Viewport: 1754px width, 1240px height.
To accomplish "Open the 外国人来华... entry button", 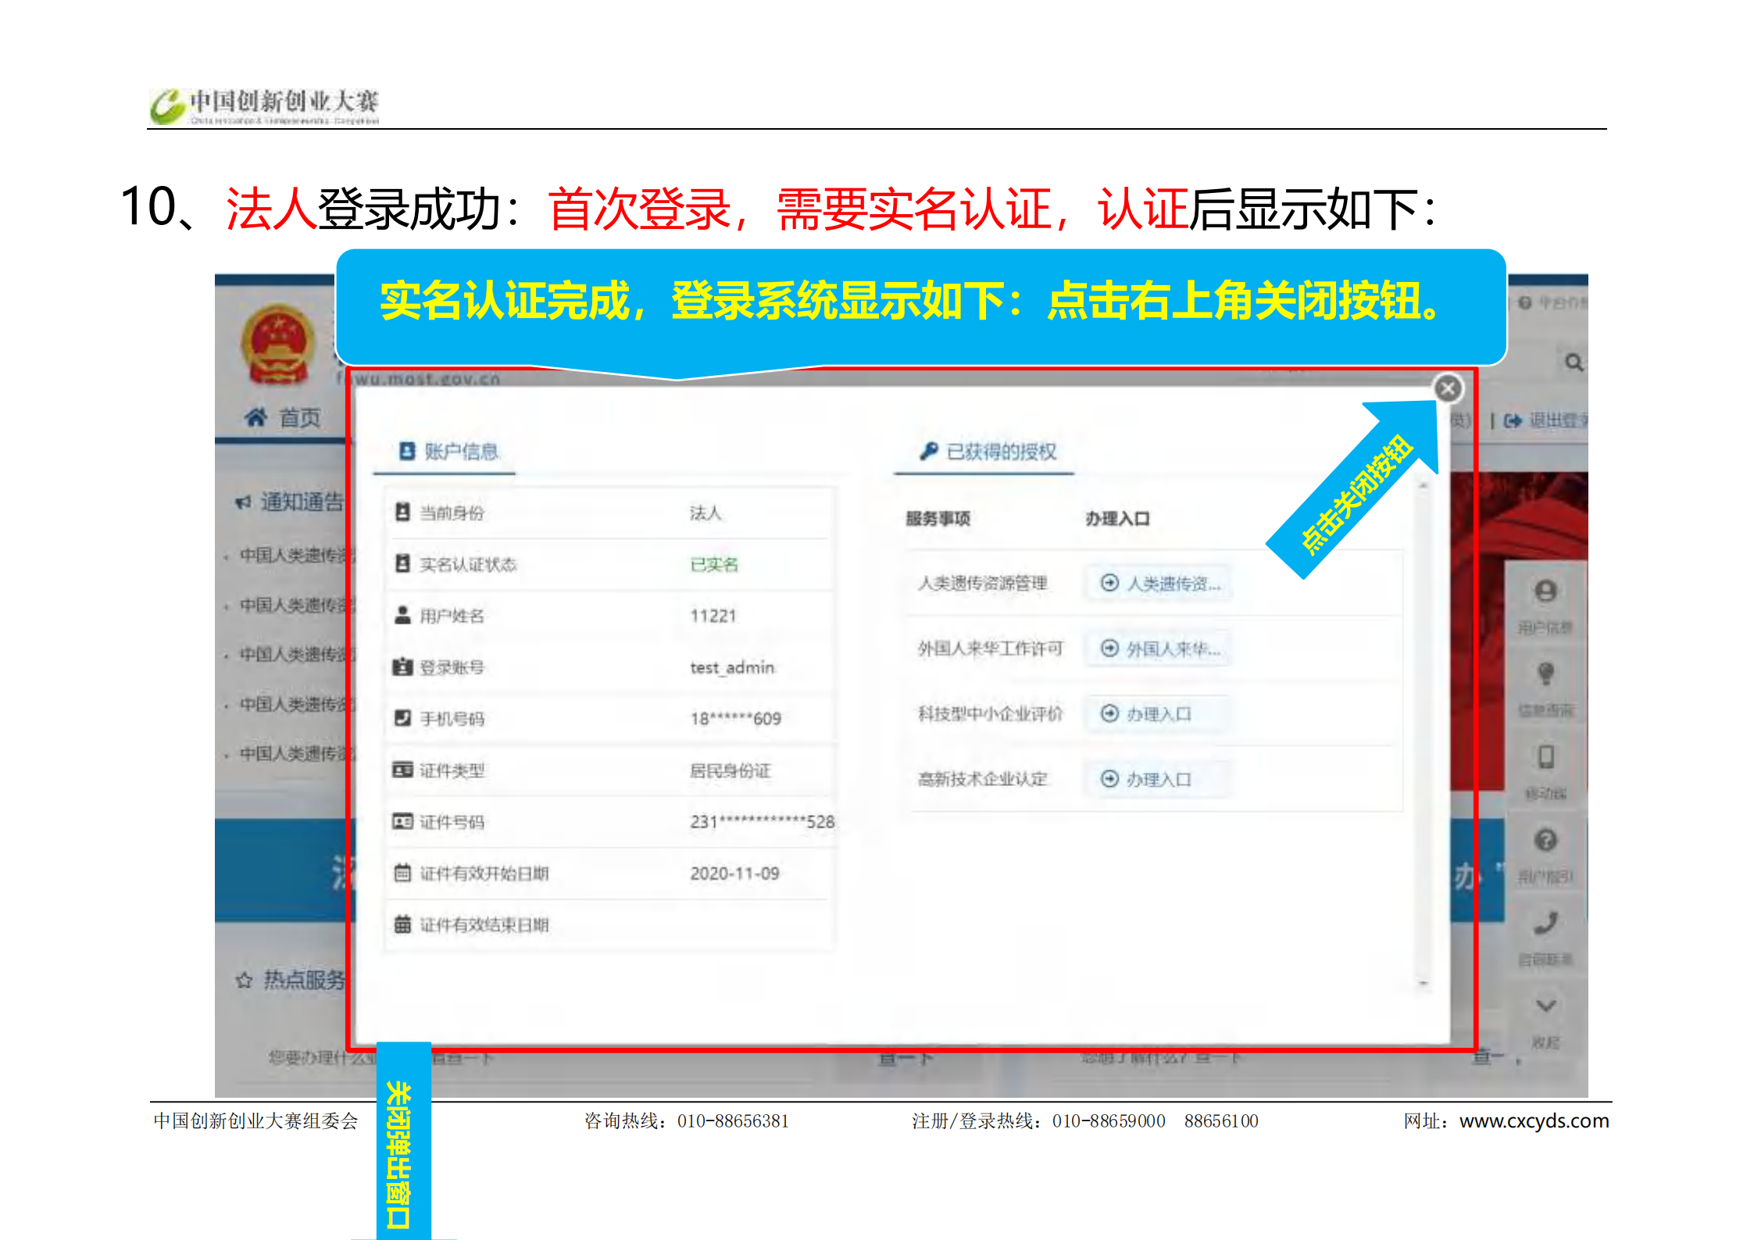I will pos(1159,649).
